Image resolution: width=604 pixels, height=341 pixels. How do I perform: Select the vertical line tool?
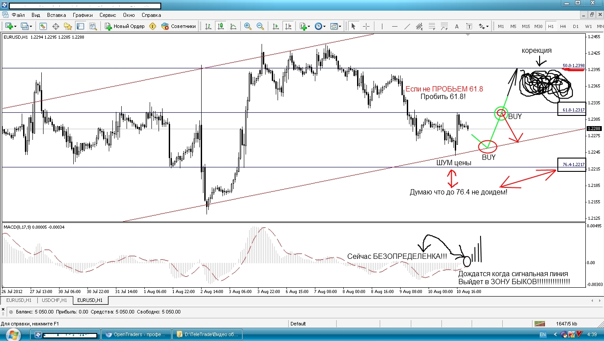point(382,26)
